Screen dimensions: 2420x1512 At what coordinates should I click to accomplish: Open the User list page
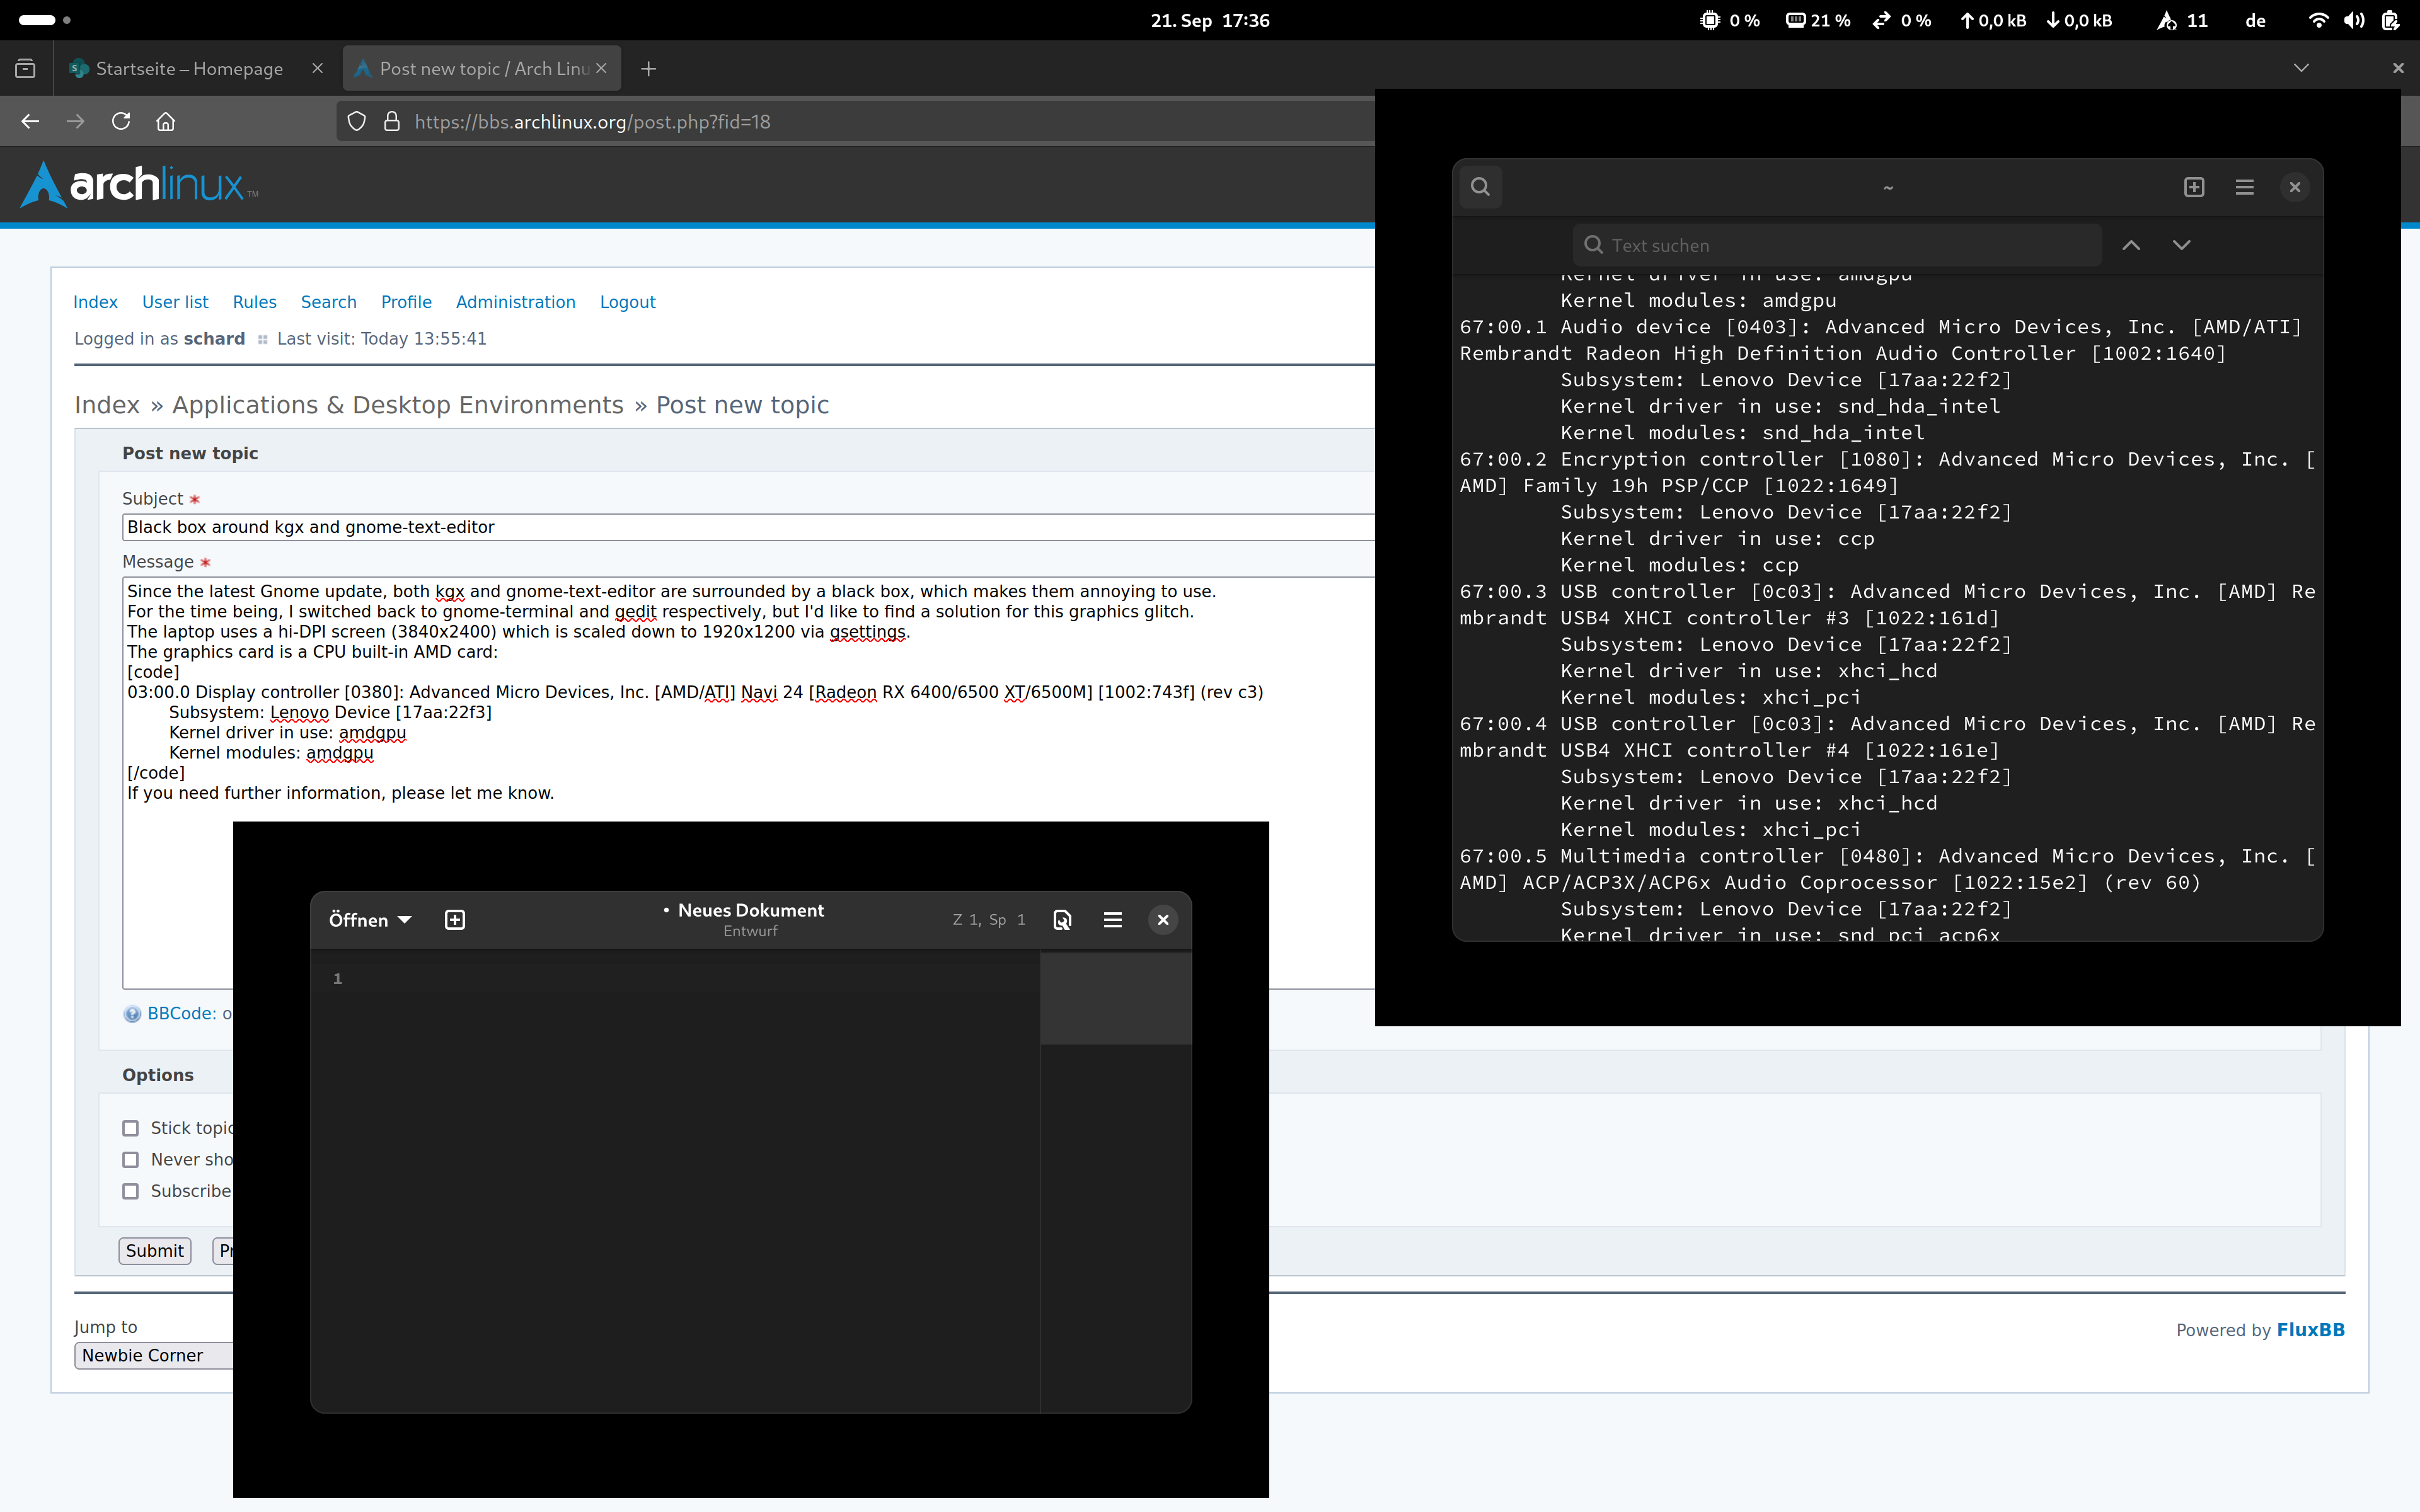[x=175, y=302]
